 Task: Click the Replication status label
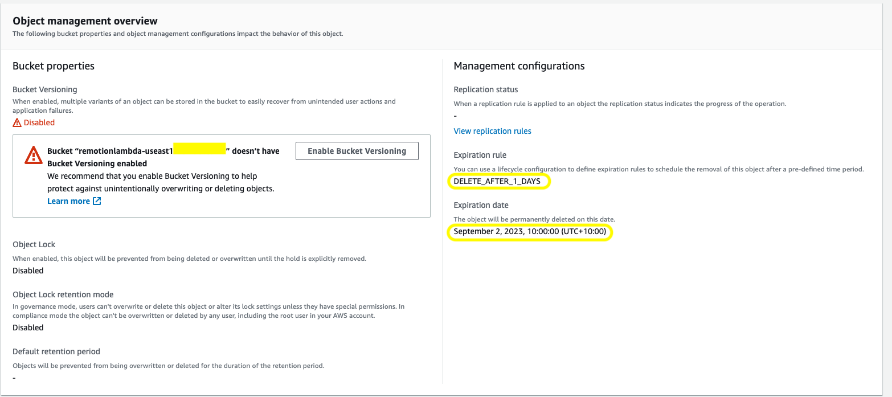click(x=485, y=89)
